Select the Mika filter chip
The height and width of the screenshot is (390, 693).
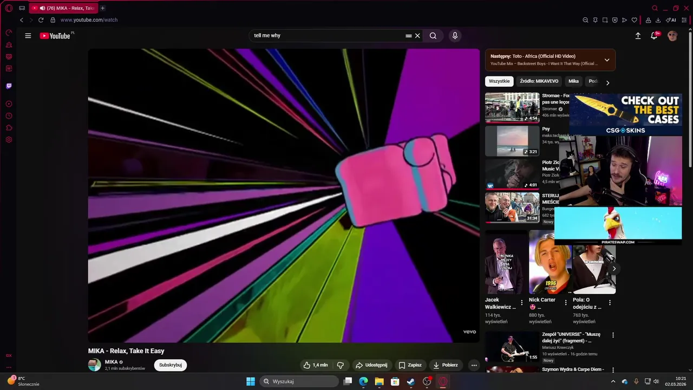pyautogui.click(x=573, y=81)
